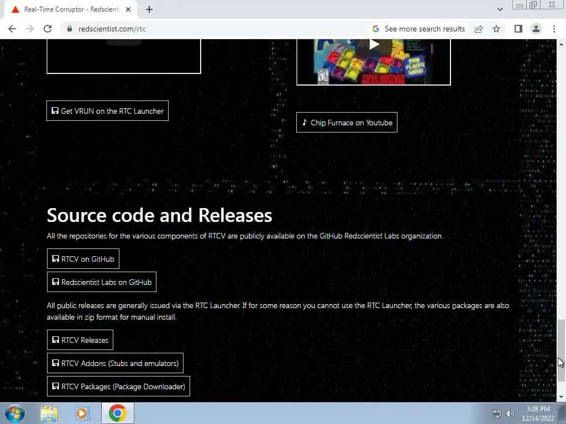
Task: Click the page scrollbar up arrow
Action: pos(561,44)
